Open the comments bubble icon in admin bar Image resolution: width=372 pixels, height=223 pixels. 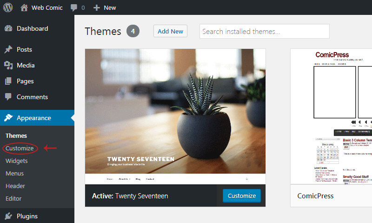click(74, 7)
